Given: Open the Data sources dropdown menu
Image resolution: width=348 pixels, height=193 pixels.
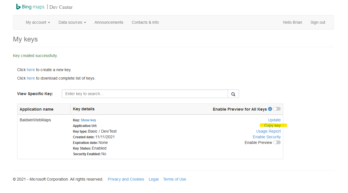Looking at the screenshot, I should [x=72, y=22].
